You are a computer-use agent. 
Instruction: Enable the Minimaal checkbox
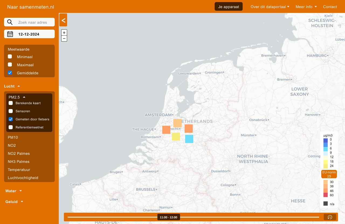point(10,57)
